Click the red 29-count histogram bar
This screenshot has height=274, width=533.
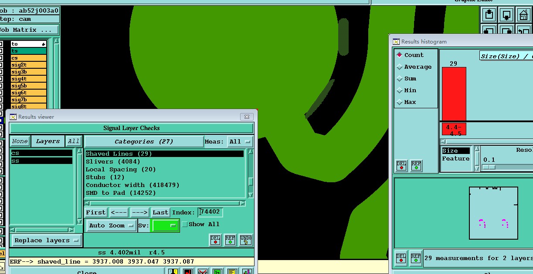pos(454,94)
